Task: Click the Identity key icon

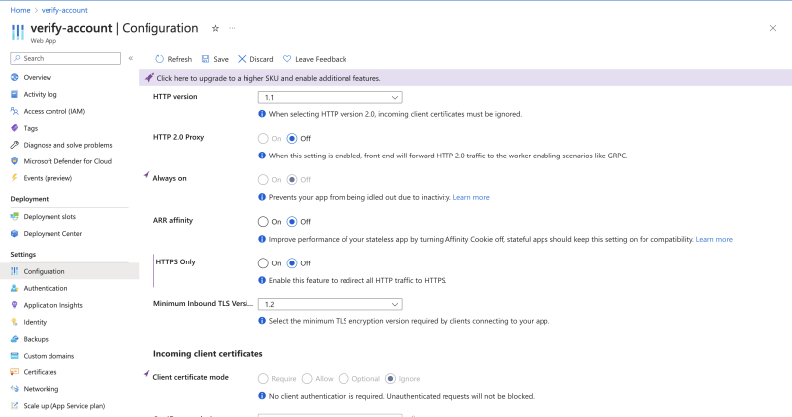Action: 14,322
